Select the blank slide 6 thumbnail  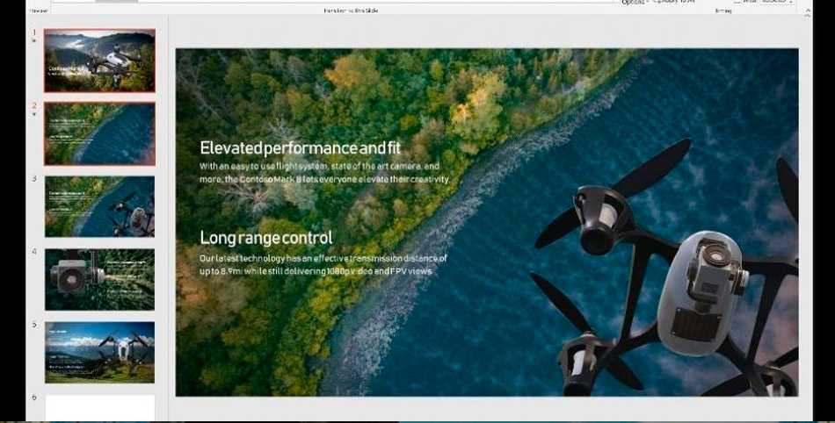tap(99, 408)
